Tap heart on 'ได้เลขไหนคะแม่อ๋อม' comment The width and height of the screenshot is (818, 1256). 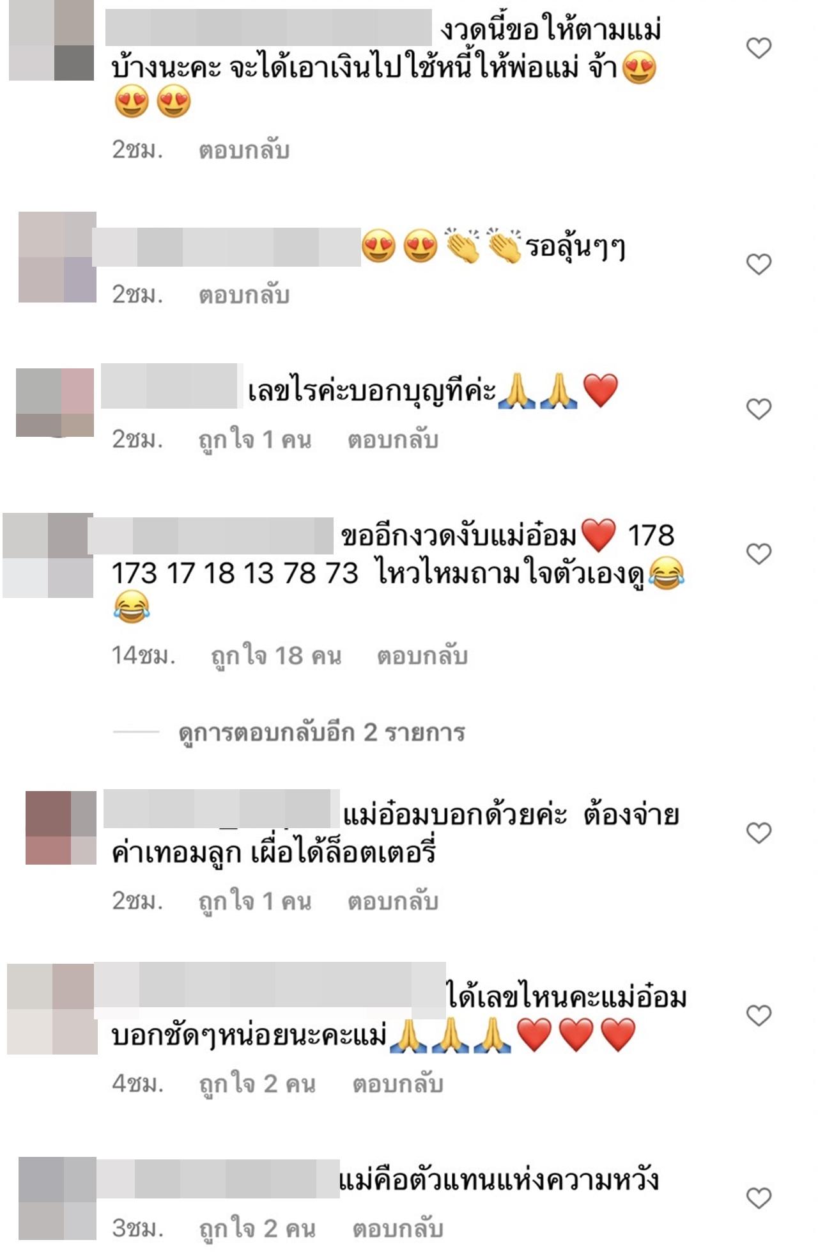pos(759,1015)
